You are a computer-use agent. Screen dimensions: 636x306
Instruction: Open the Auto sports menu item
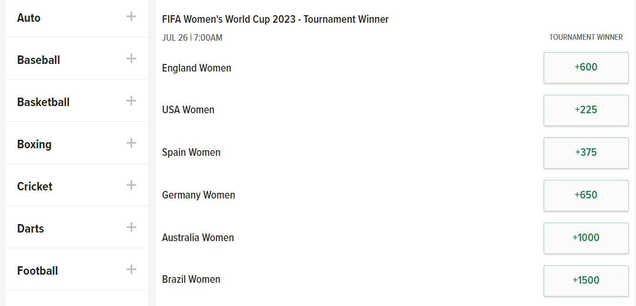tap(29, 18)
